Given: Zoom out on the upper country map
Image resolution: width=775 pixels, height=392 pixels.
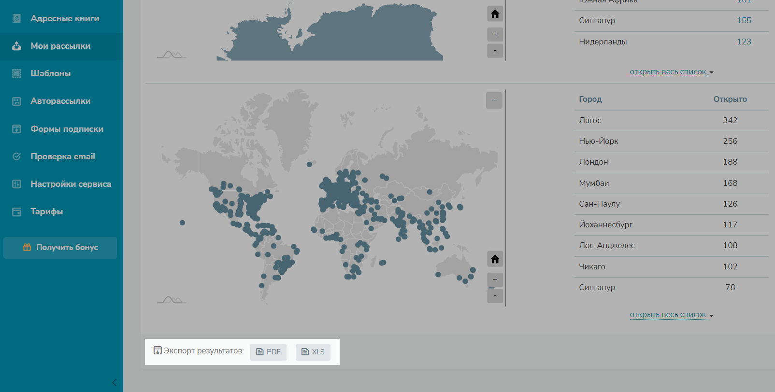Looking at the screenshot, I should pyautogui.click(x=495, y=51).
